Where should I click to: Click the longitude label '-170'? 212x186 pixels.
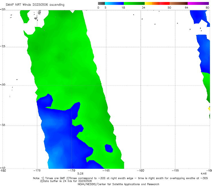pos(72,171)
